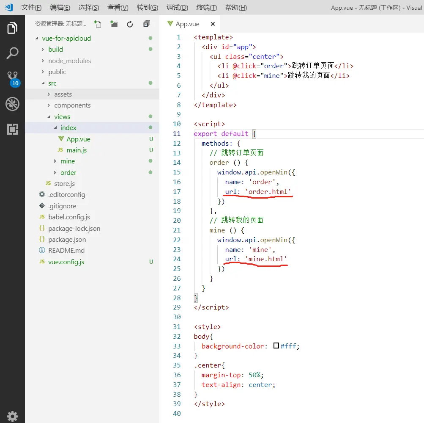The height and width of the screenshot is (423, 424).
Task: Open package.json file
Action: [x=67, y=239]
